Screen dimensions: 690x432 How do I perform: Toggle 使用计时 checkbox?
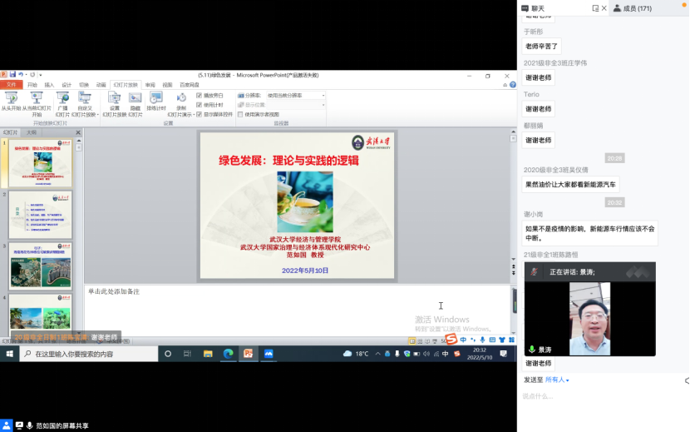[200, 105]
